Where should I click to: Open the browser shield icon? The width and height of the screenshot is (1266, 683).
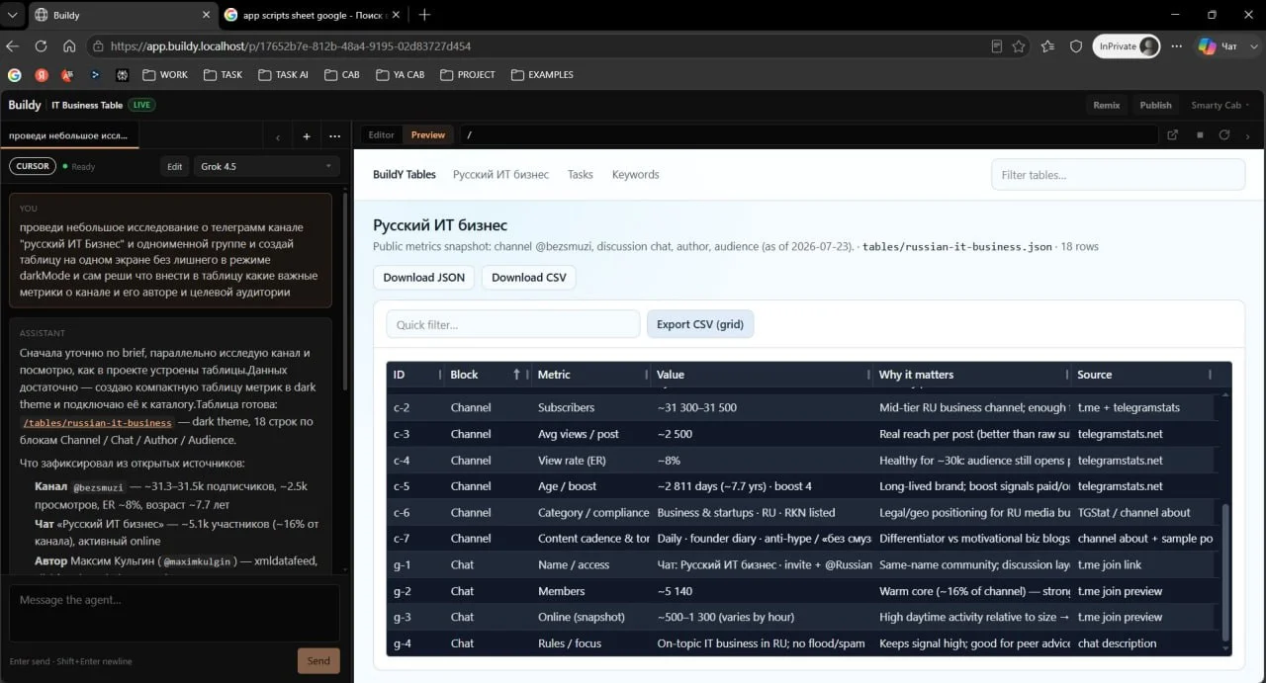click(1076, 45)
